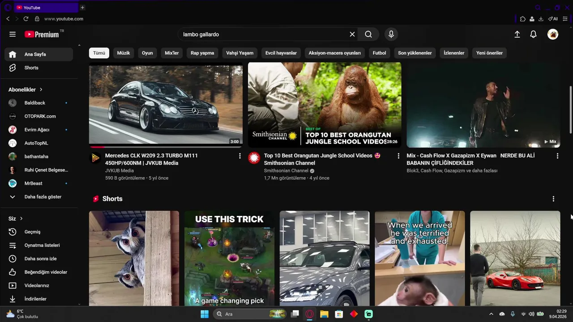The width and height of the screenshot is (573, 322).
Task: Select the Oyun filter chip
Action: coord(147,53)
